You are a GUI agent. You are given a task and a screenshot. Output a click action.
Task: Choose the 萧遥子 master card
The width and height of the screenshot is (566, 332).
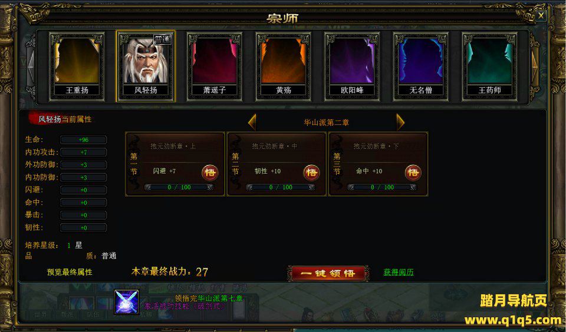click(x=215, y=67)
